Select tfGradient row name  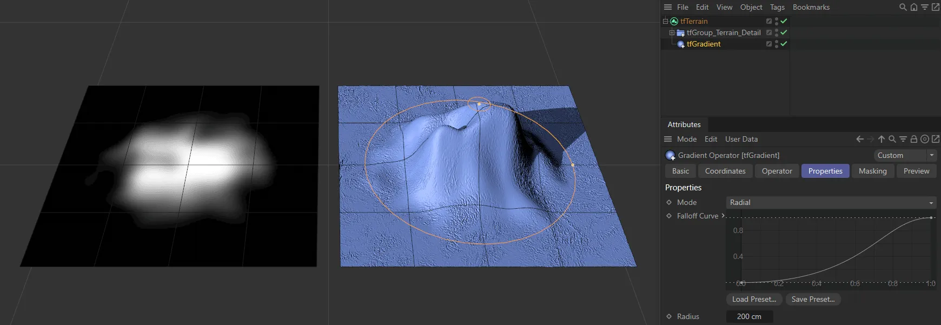click(x=703, y=44)
